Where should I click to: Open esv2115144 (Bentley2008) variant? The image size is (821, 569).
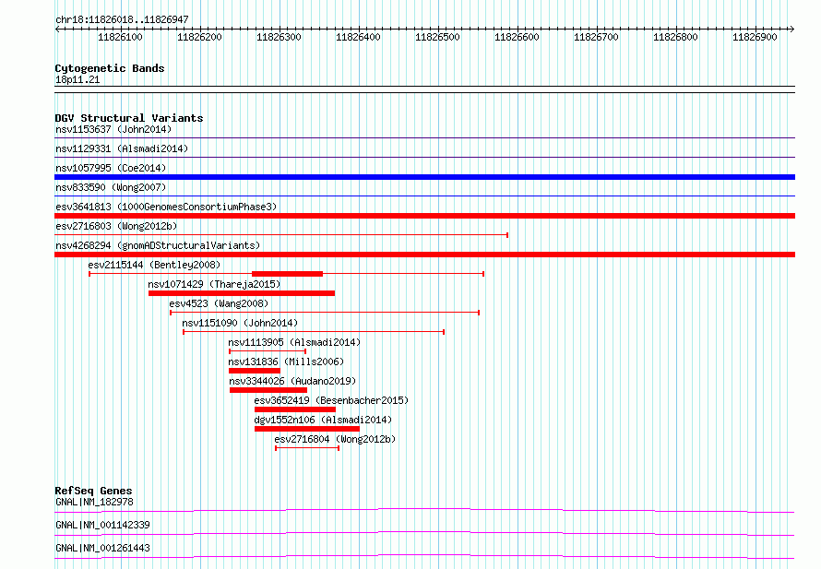(x=154, y=265)
